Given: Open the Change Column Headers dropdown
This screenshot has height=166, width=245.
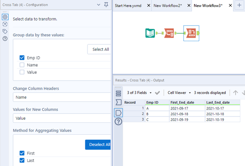Looking at the screenshot, I should point(62,97).
